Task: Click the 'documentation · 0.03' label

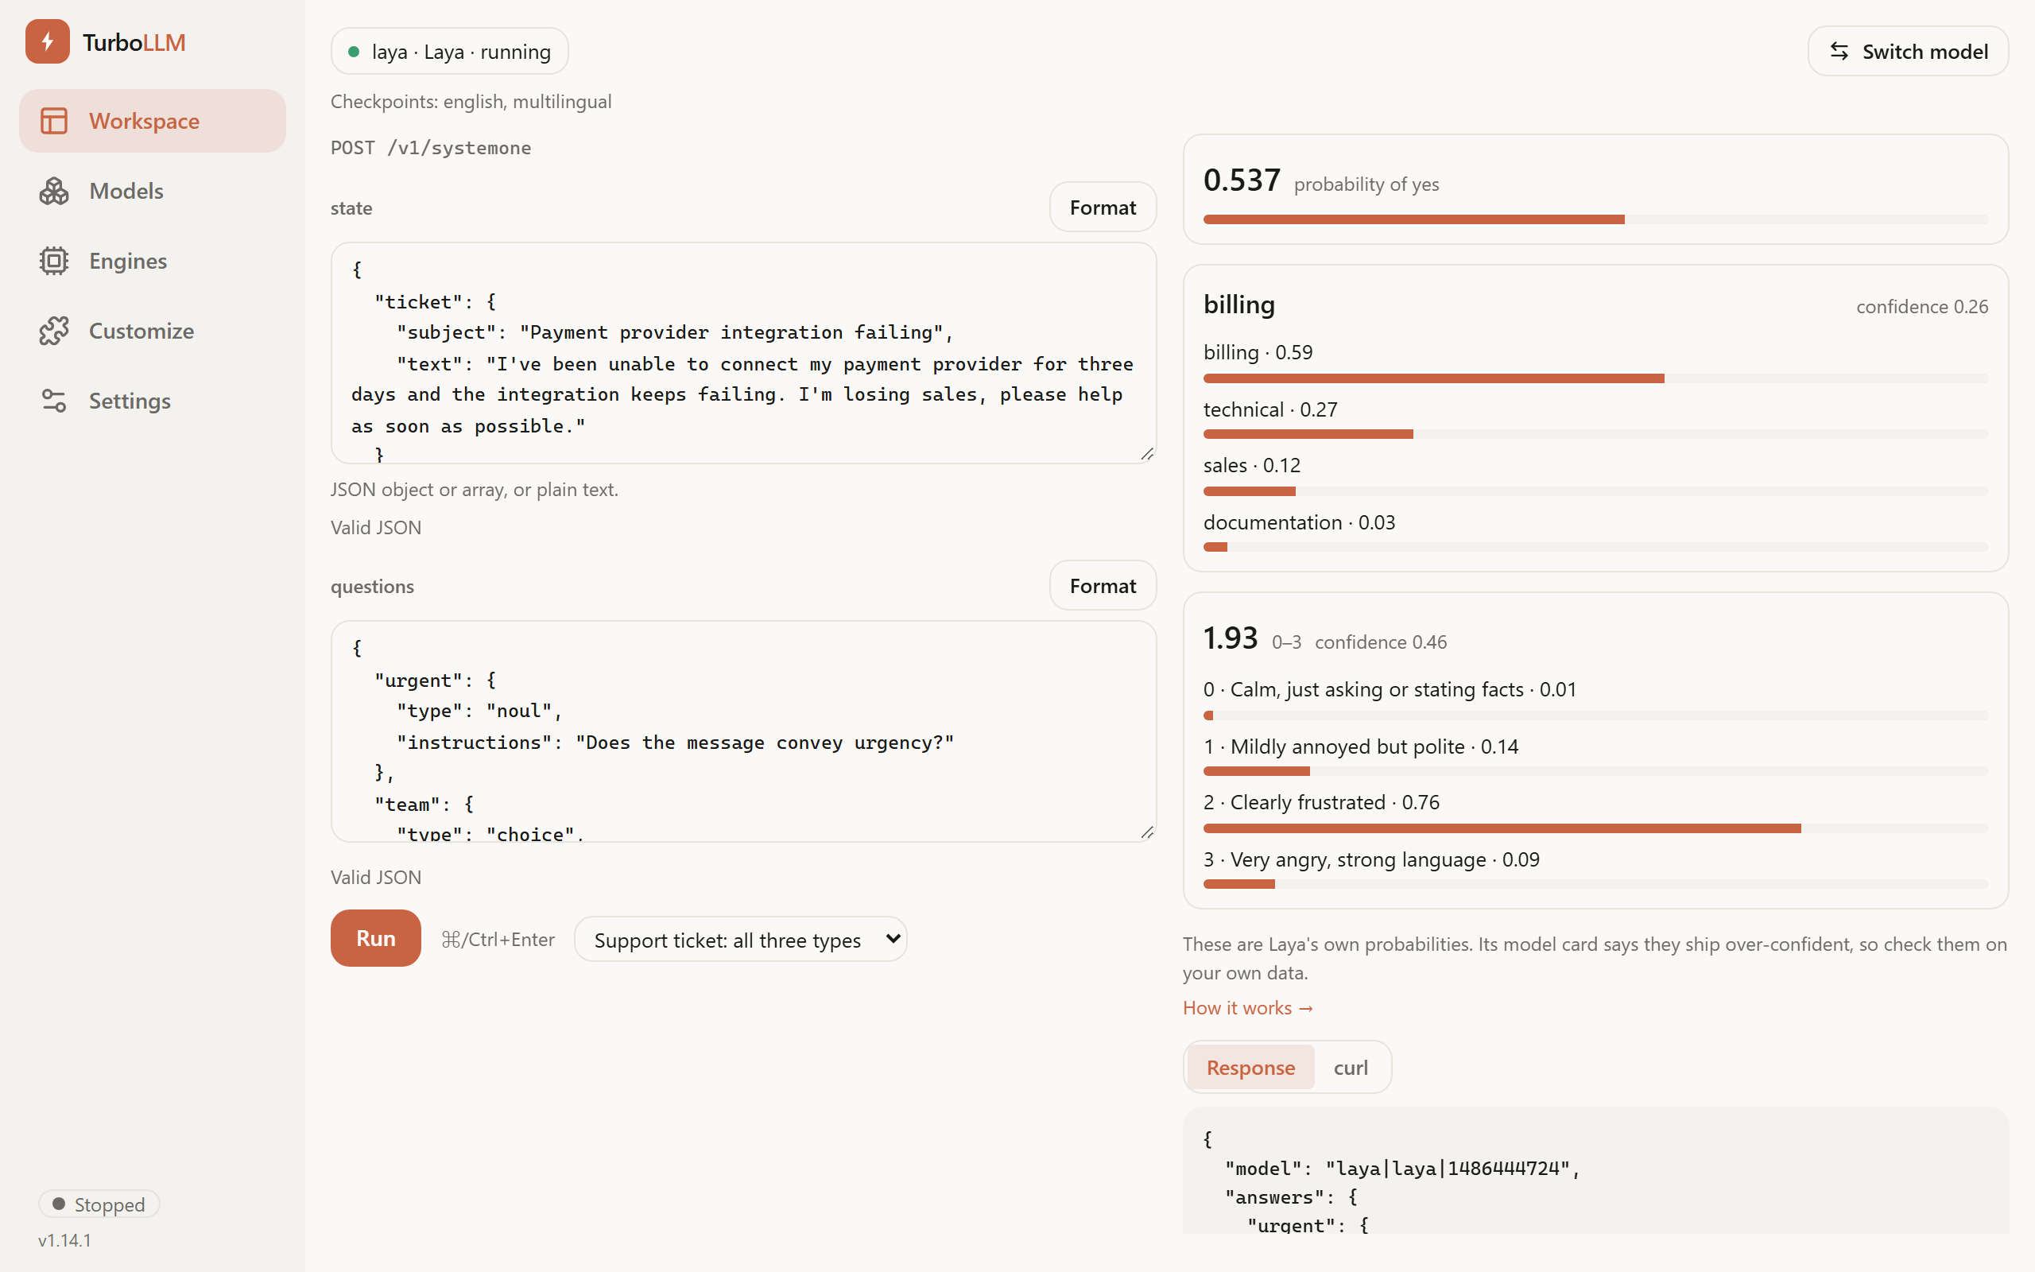Action: coord(1299,522)
